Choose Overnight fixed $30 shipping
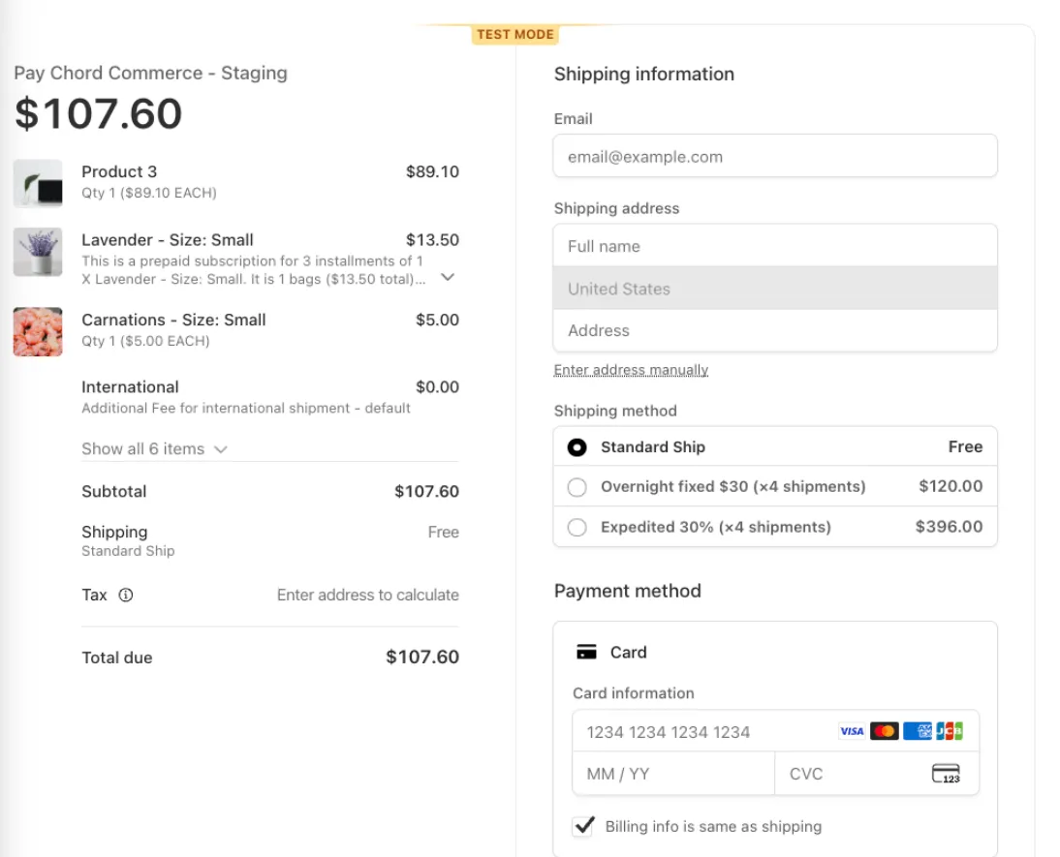The width and height of the screenshot is (1060, 857). [577, 487]
